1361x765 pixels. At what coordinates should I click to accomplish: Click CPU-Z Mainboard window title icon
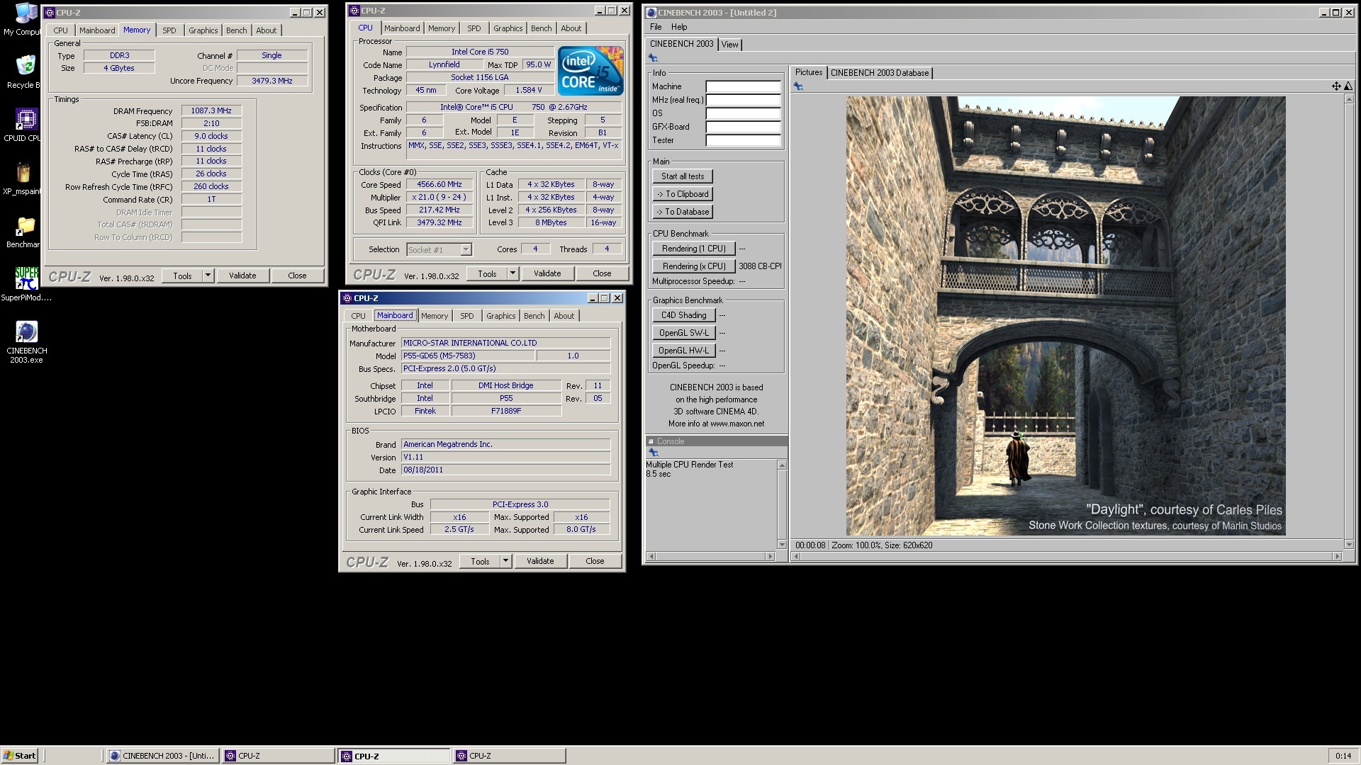347,298
